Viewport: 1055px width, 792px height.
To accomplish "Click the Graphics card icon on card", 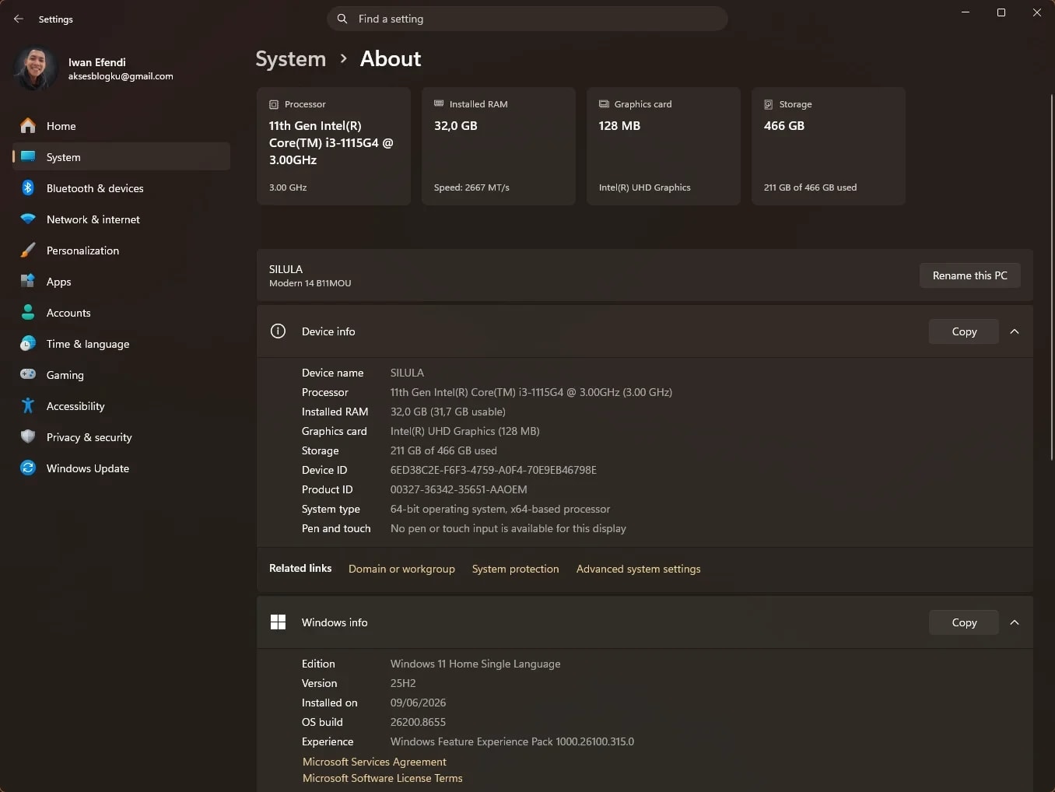I will point(604,103).
